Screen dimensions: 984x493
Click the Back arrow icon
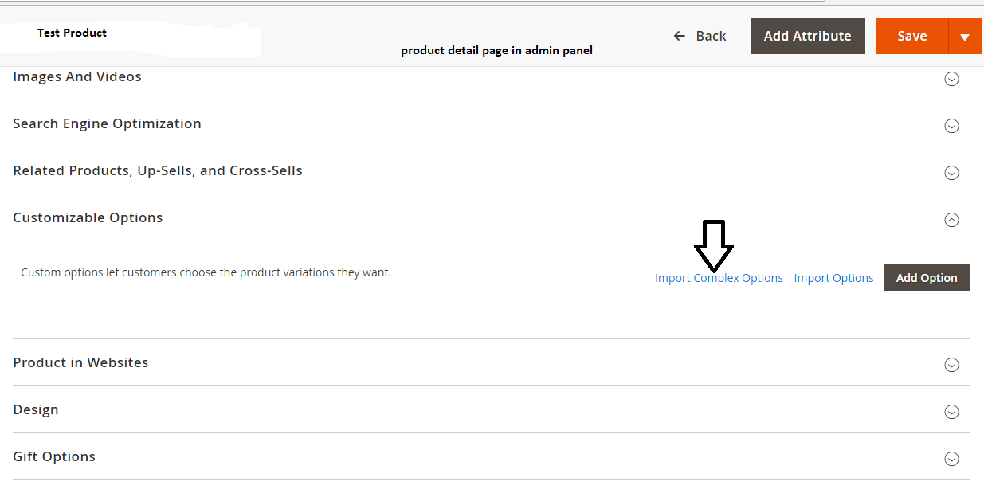pos(680,36)
